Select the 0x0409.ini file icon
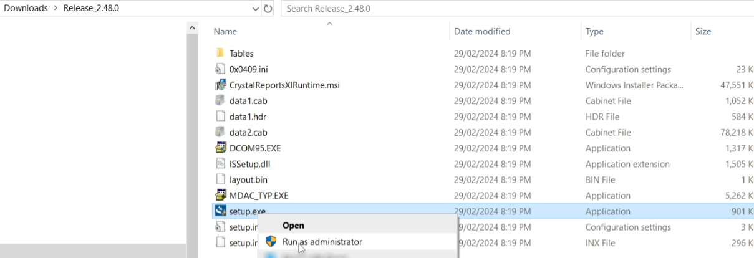Viewport: 754px width, 258px height. (x=219, y=69)
